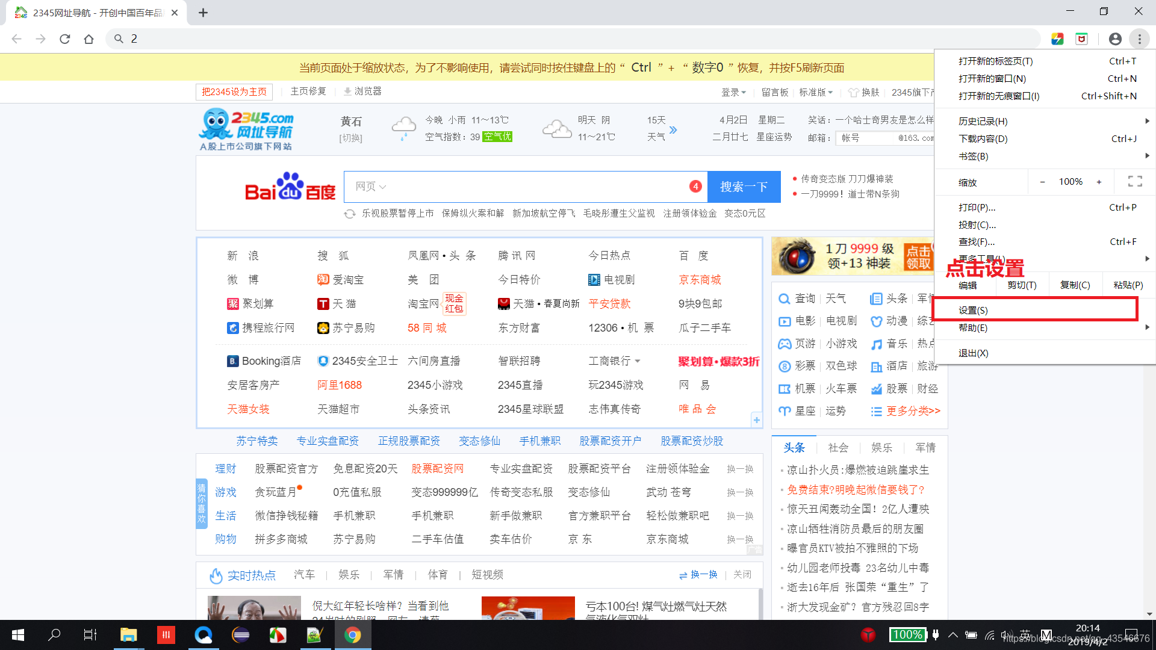Click the Baidu logo
The width and height of the screenshot is (1156, 650).
point(290,187)
